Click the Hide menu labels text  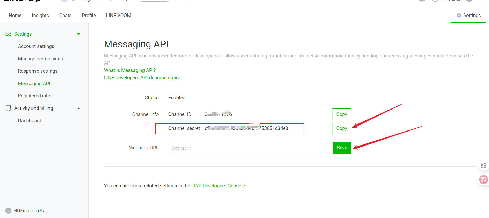pyautogui.click(x=29, y=210)
